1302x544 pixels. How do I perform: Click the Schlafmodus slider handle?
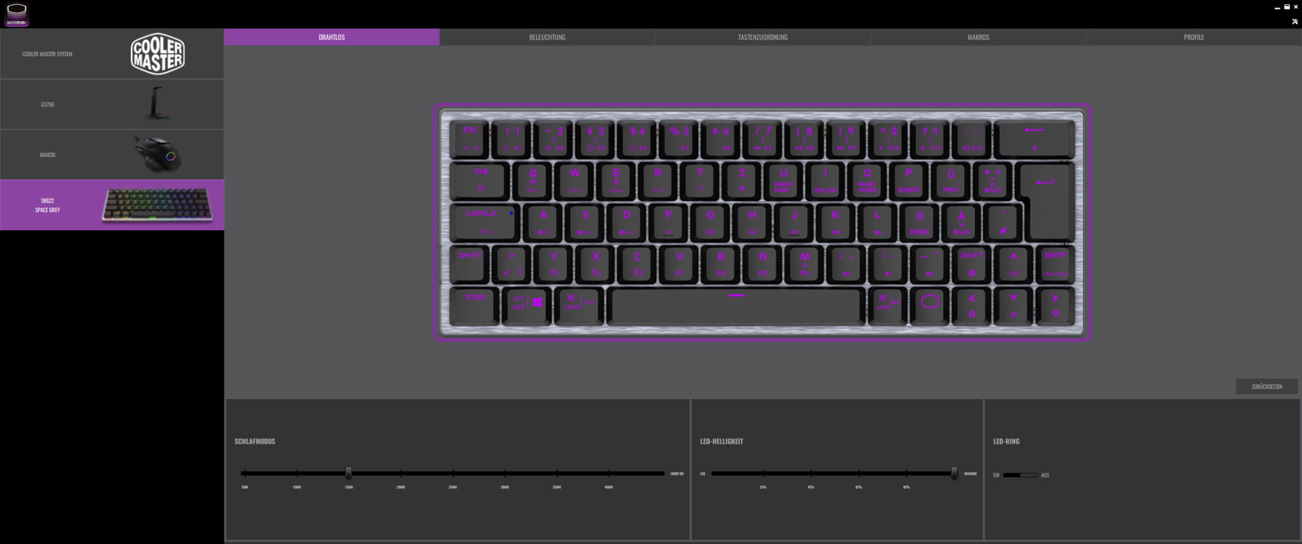[x=349, y=473]
